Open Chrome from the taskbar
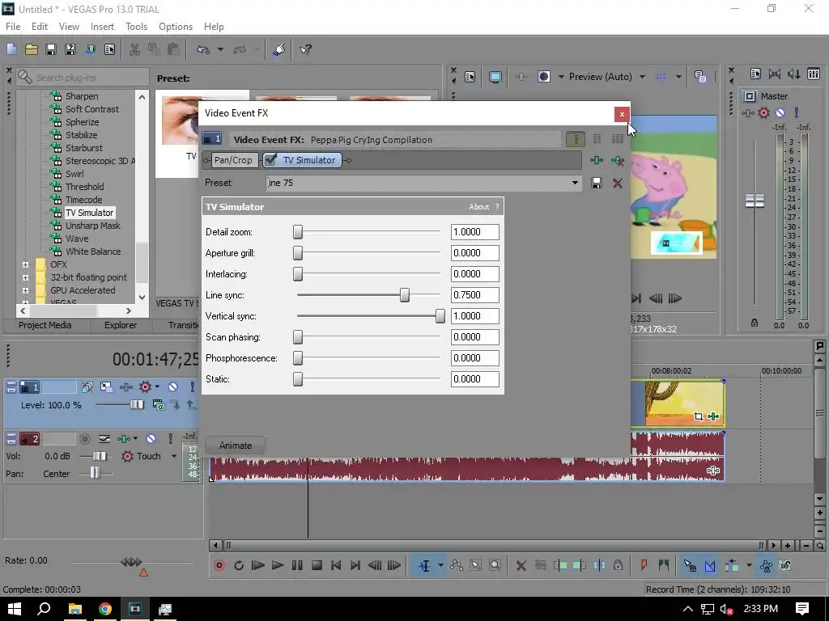829x621 pixels. tap(105, 609)
